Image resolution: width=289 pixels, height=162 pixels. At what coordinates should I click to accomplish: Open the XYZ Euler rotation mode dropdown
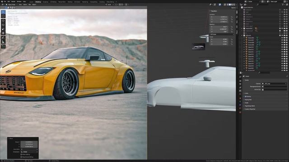click(222, 34)
